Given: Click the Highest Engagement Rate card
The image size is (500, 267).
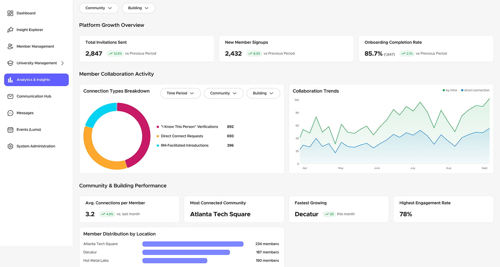Looking at the screenshot, I should 443,209.
